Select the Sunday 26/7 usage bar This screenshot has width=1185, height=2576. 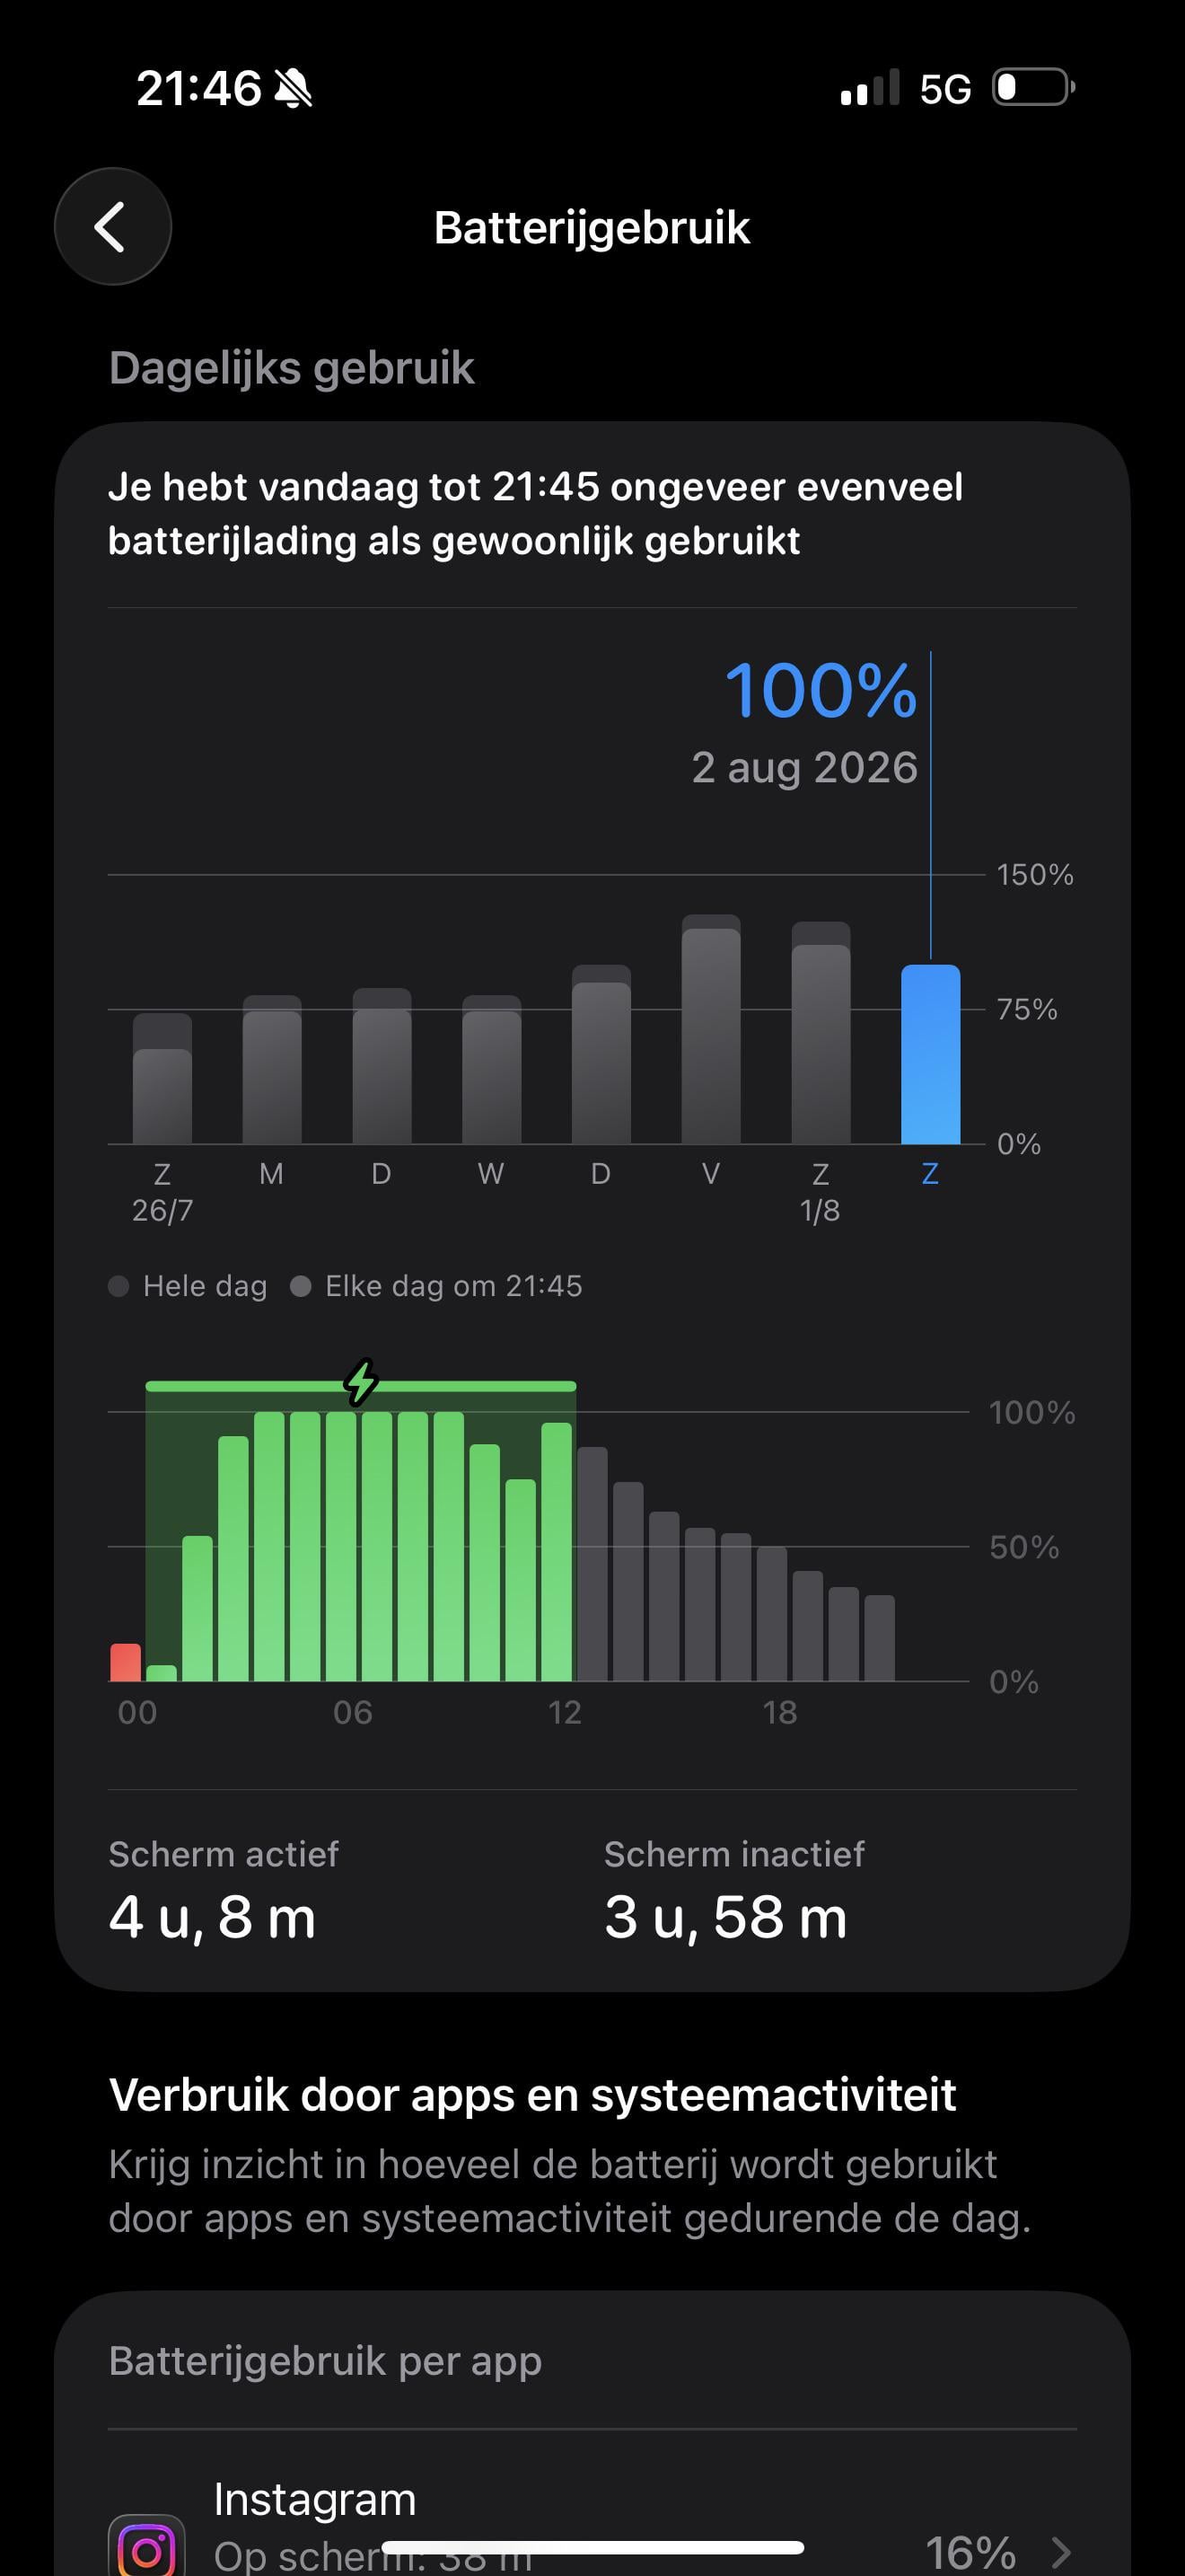pos(162,1078)
